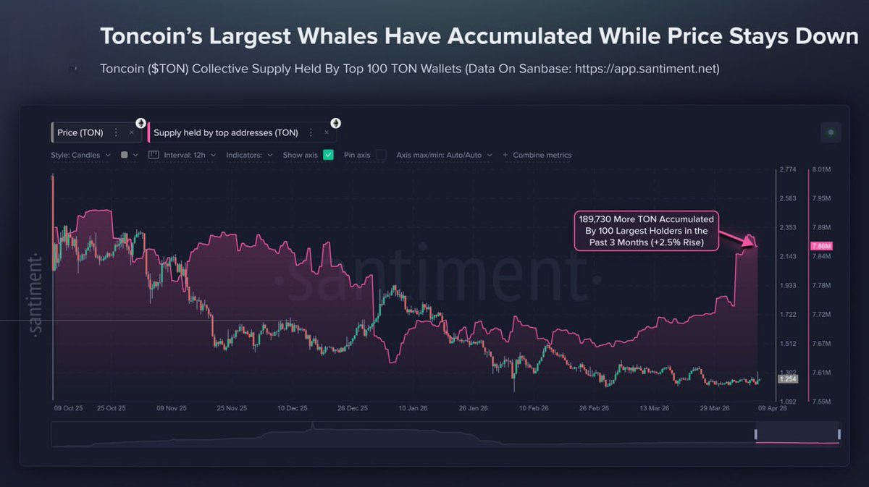Open the Style: Candles dropdown

click(x=80, y=155)
